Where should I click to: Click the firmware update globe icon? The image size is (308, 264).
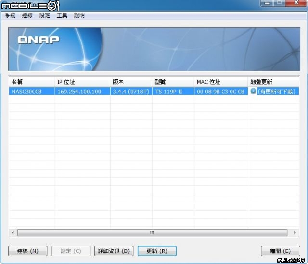click(x=253, y=91)
